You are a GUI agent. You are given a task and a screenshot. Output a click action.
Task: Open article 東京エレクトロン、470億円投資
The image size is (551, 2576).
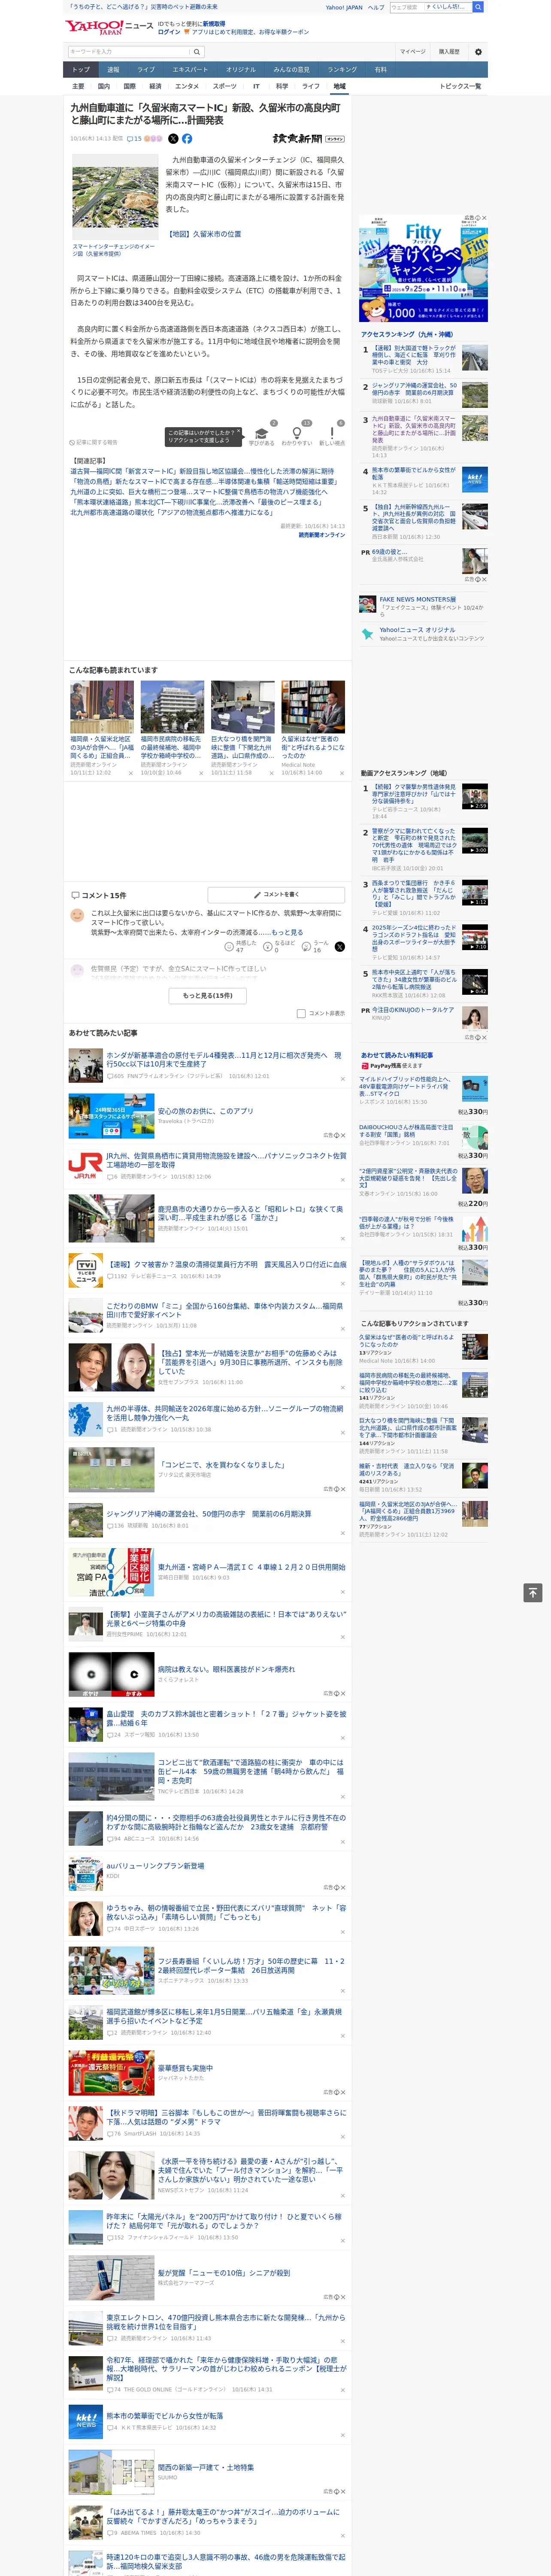coord(226,2322)
